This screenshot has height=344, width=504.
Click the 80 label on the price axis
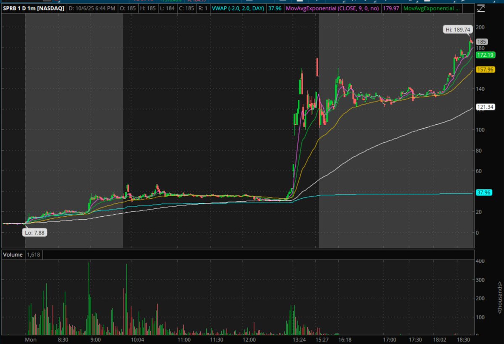pos(479,150)
